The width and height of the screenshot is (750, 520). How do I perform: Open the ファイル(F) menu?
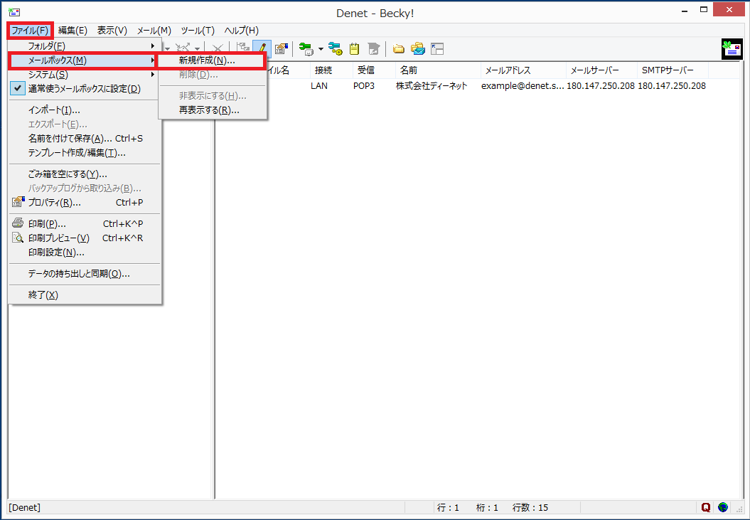30,31
